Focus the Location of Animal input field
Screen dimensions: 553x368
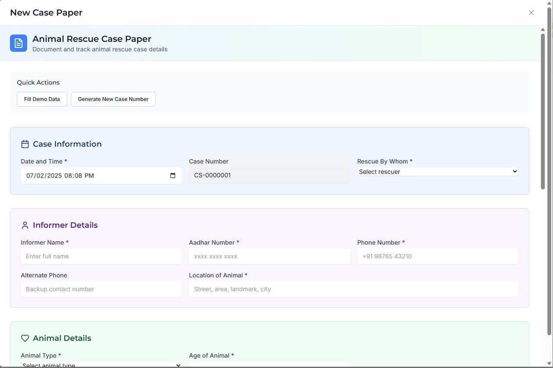tap(353, 289)
